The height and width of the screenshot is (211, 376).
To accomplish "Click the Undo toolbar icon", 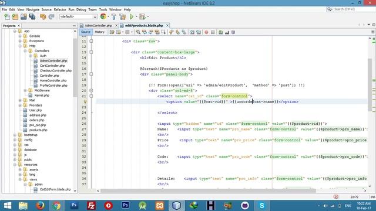I will (x=43, y=16).
